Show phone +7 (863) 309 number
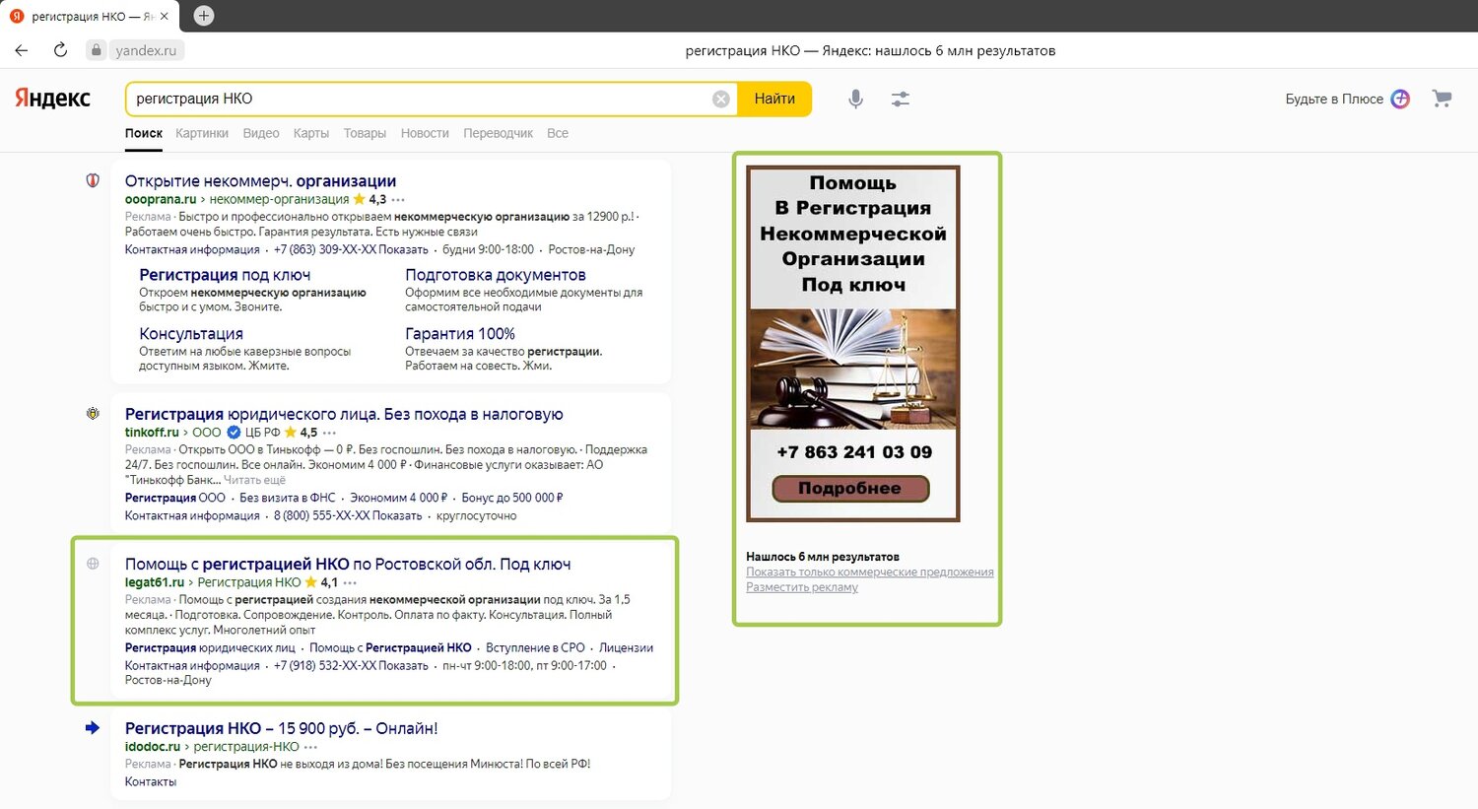 point(351,249)
